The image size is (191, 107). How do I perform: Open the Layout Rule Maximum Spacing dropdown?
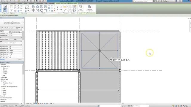point(16,32)
